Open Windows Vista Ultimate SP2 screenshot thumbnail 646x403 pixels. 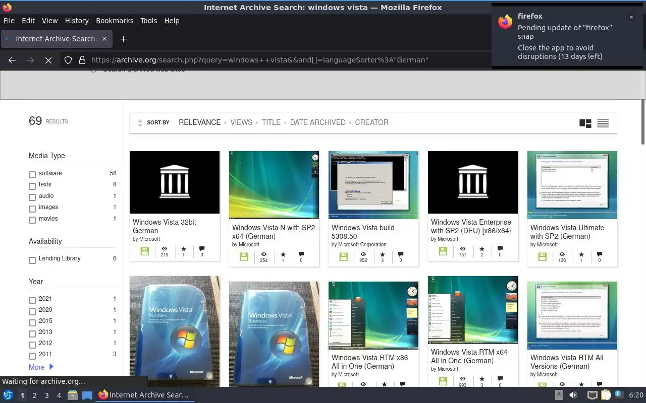pyautogui.click(x=572, y=185)
